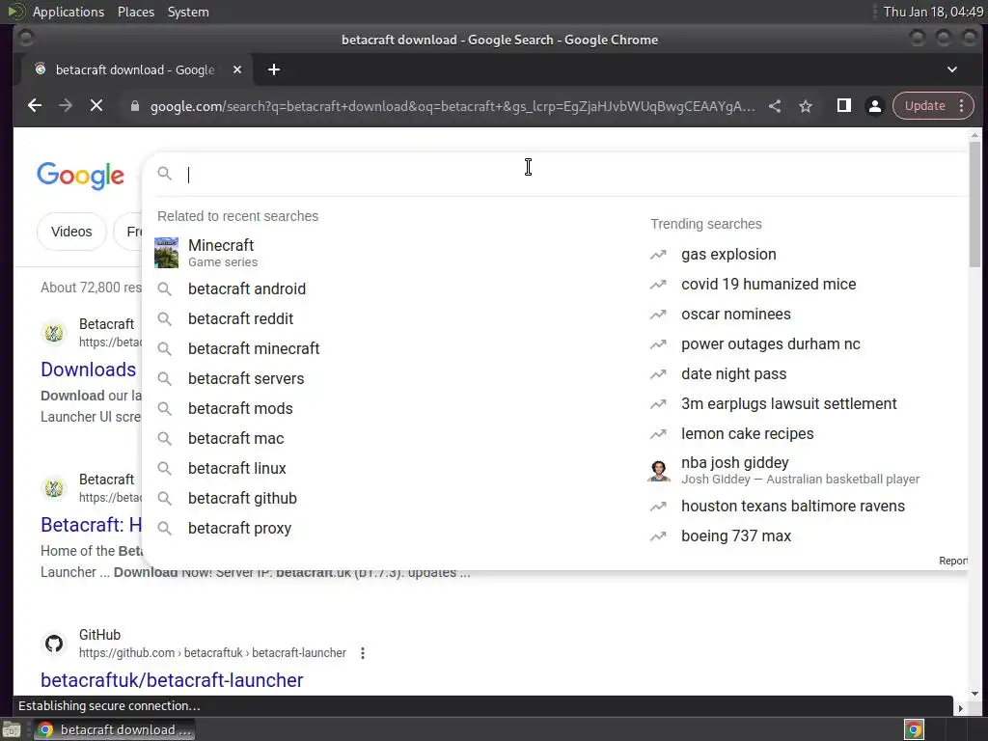Choose suggestion betacraft reddit
The height and width of the screenshot is (741, 988).
[240, 318]
